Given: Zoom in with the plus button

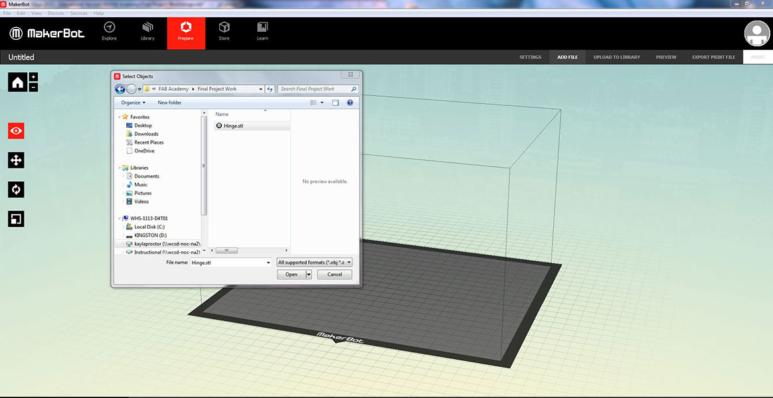Looking at the screenshot, I should point(33,77).
